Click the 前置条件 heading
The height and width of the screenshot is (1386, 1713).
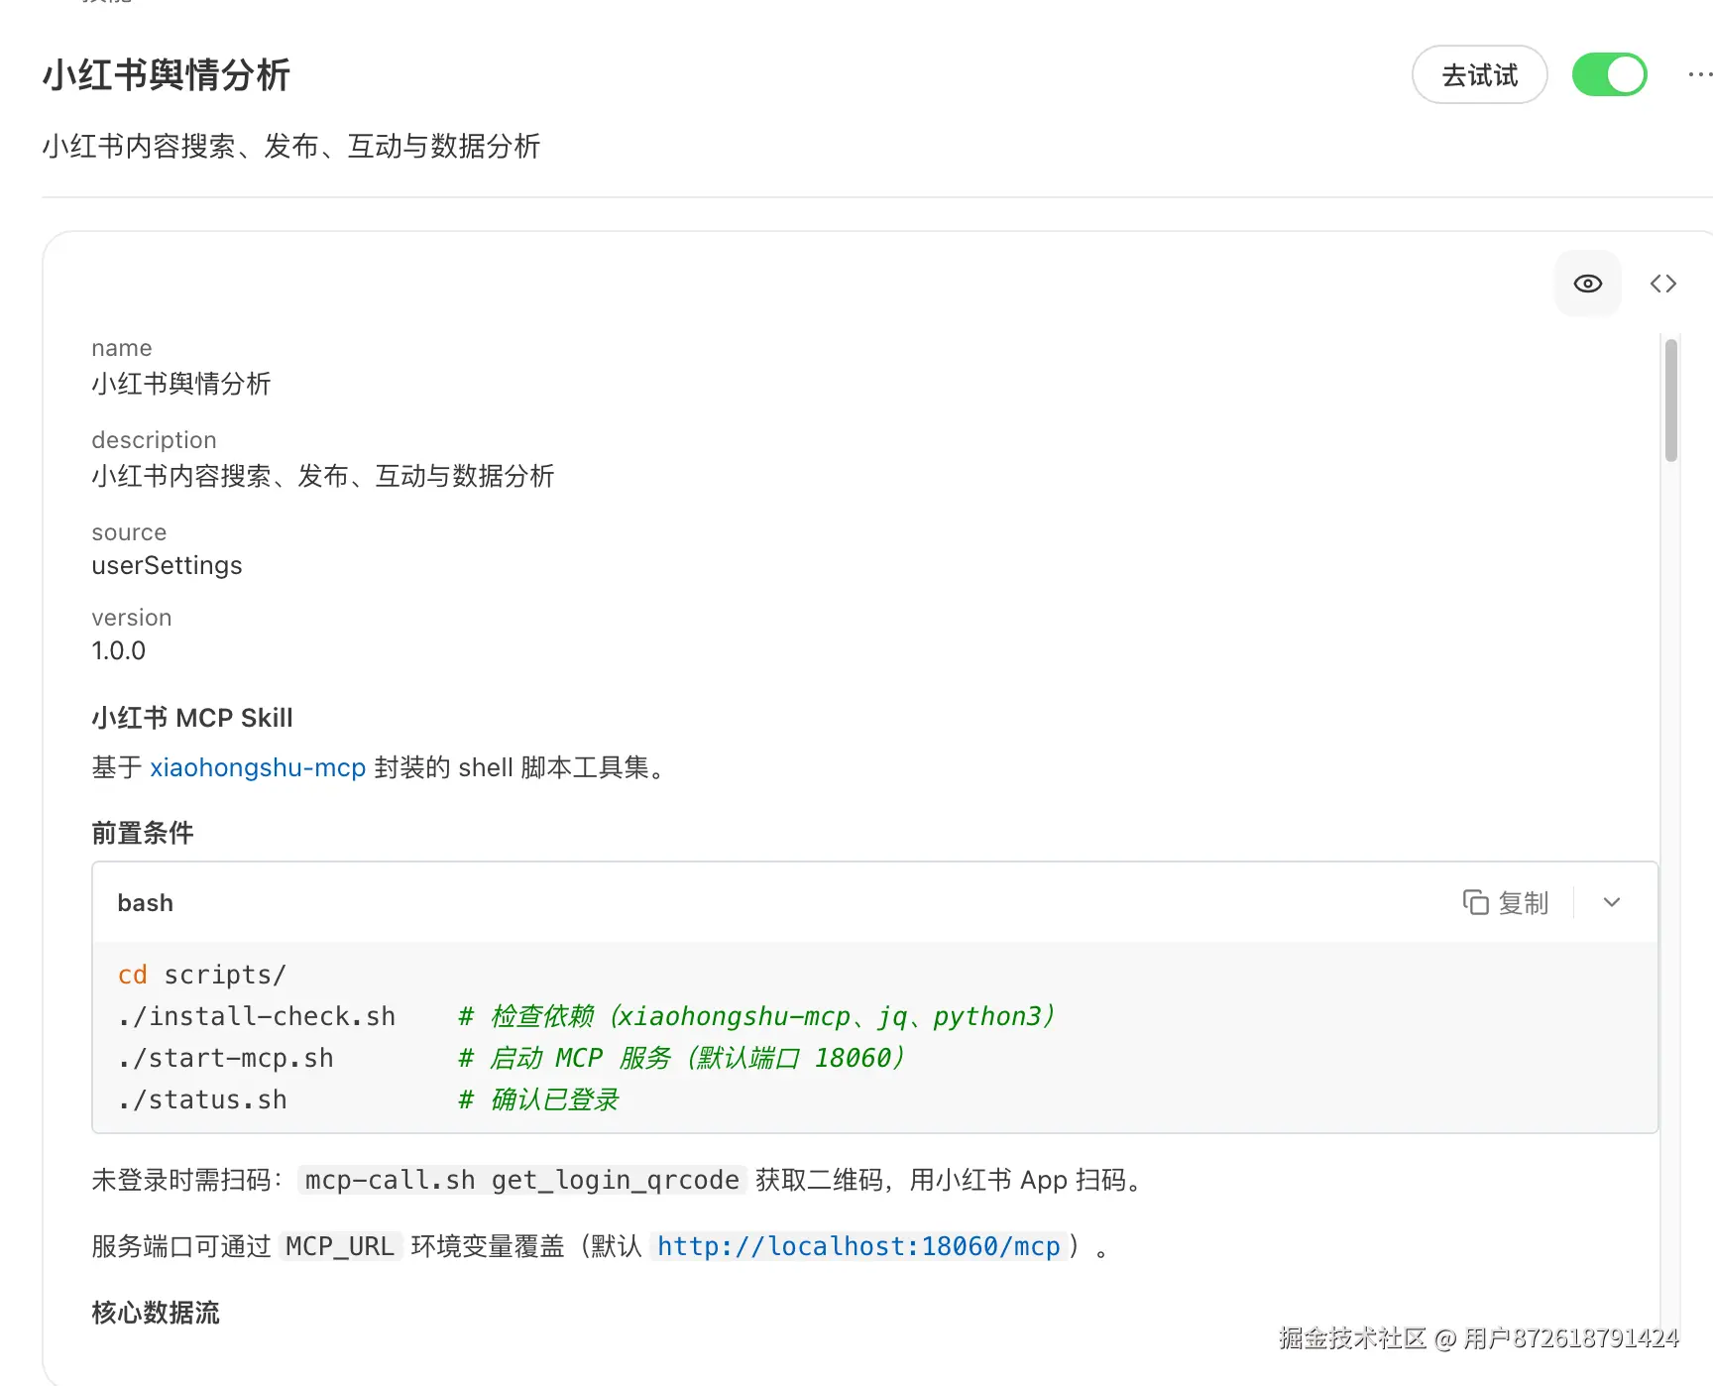coord(143,833)
